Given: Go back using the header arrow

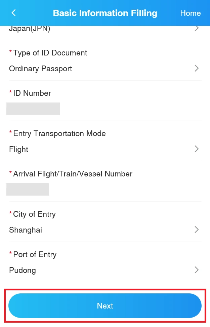Looking at the screenshot, I should 14,13.
